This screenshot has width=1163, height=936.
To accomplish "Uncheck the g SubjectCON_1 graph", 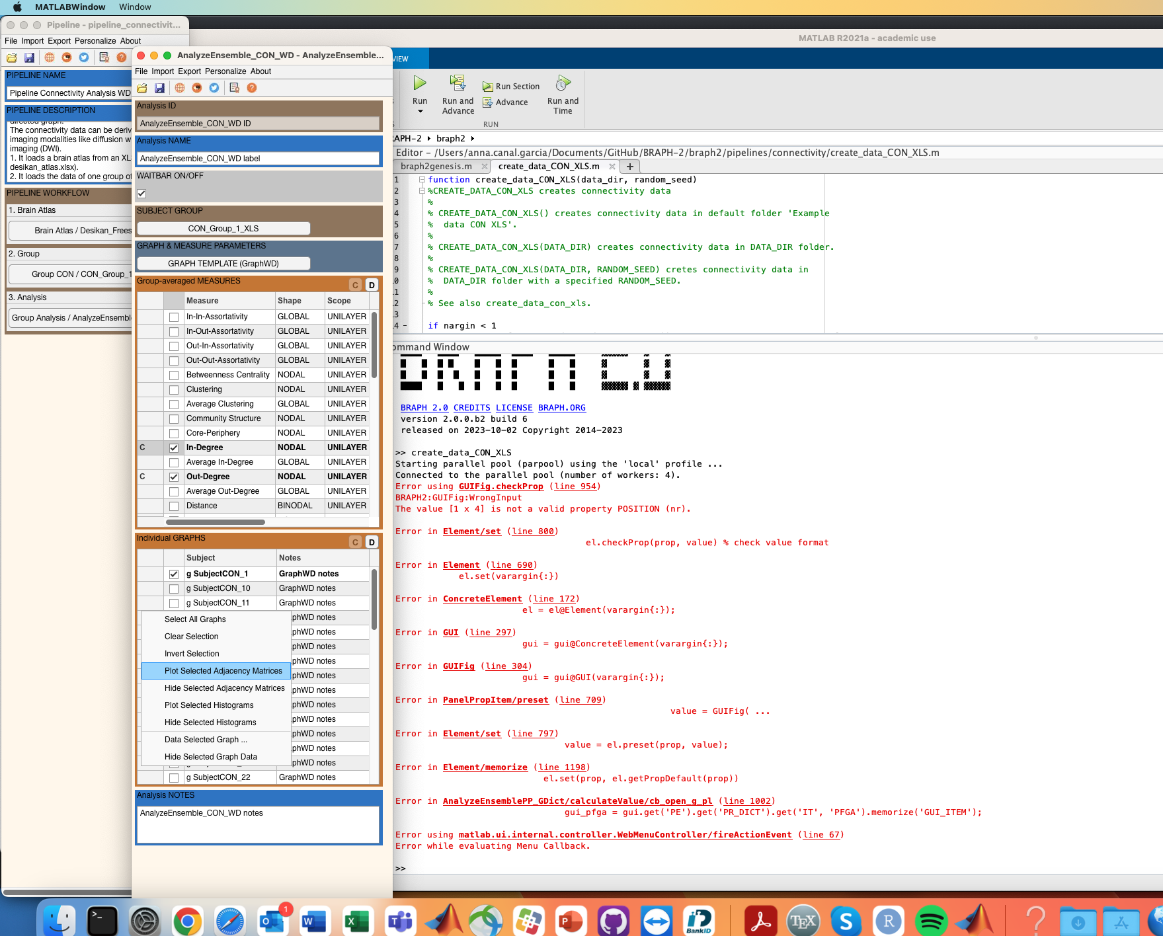I will [174, 574].
